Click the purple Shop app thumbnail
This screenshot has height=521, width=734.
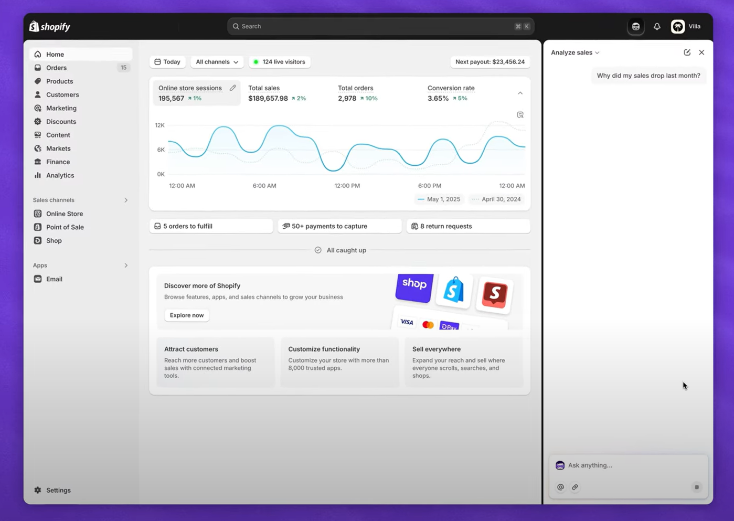coord(414,288)
